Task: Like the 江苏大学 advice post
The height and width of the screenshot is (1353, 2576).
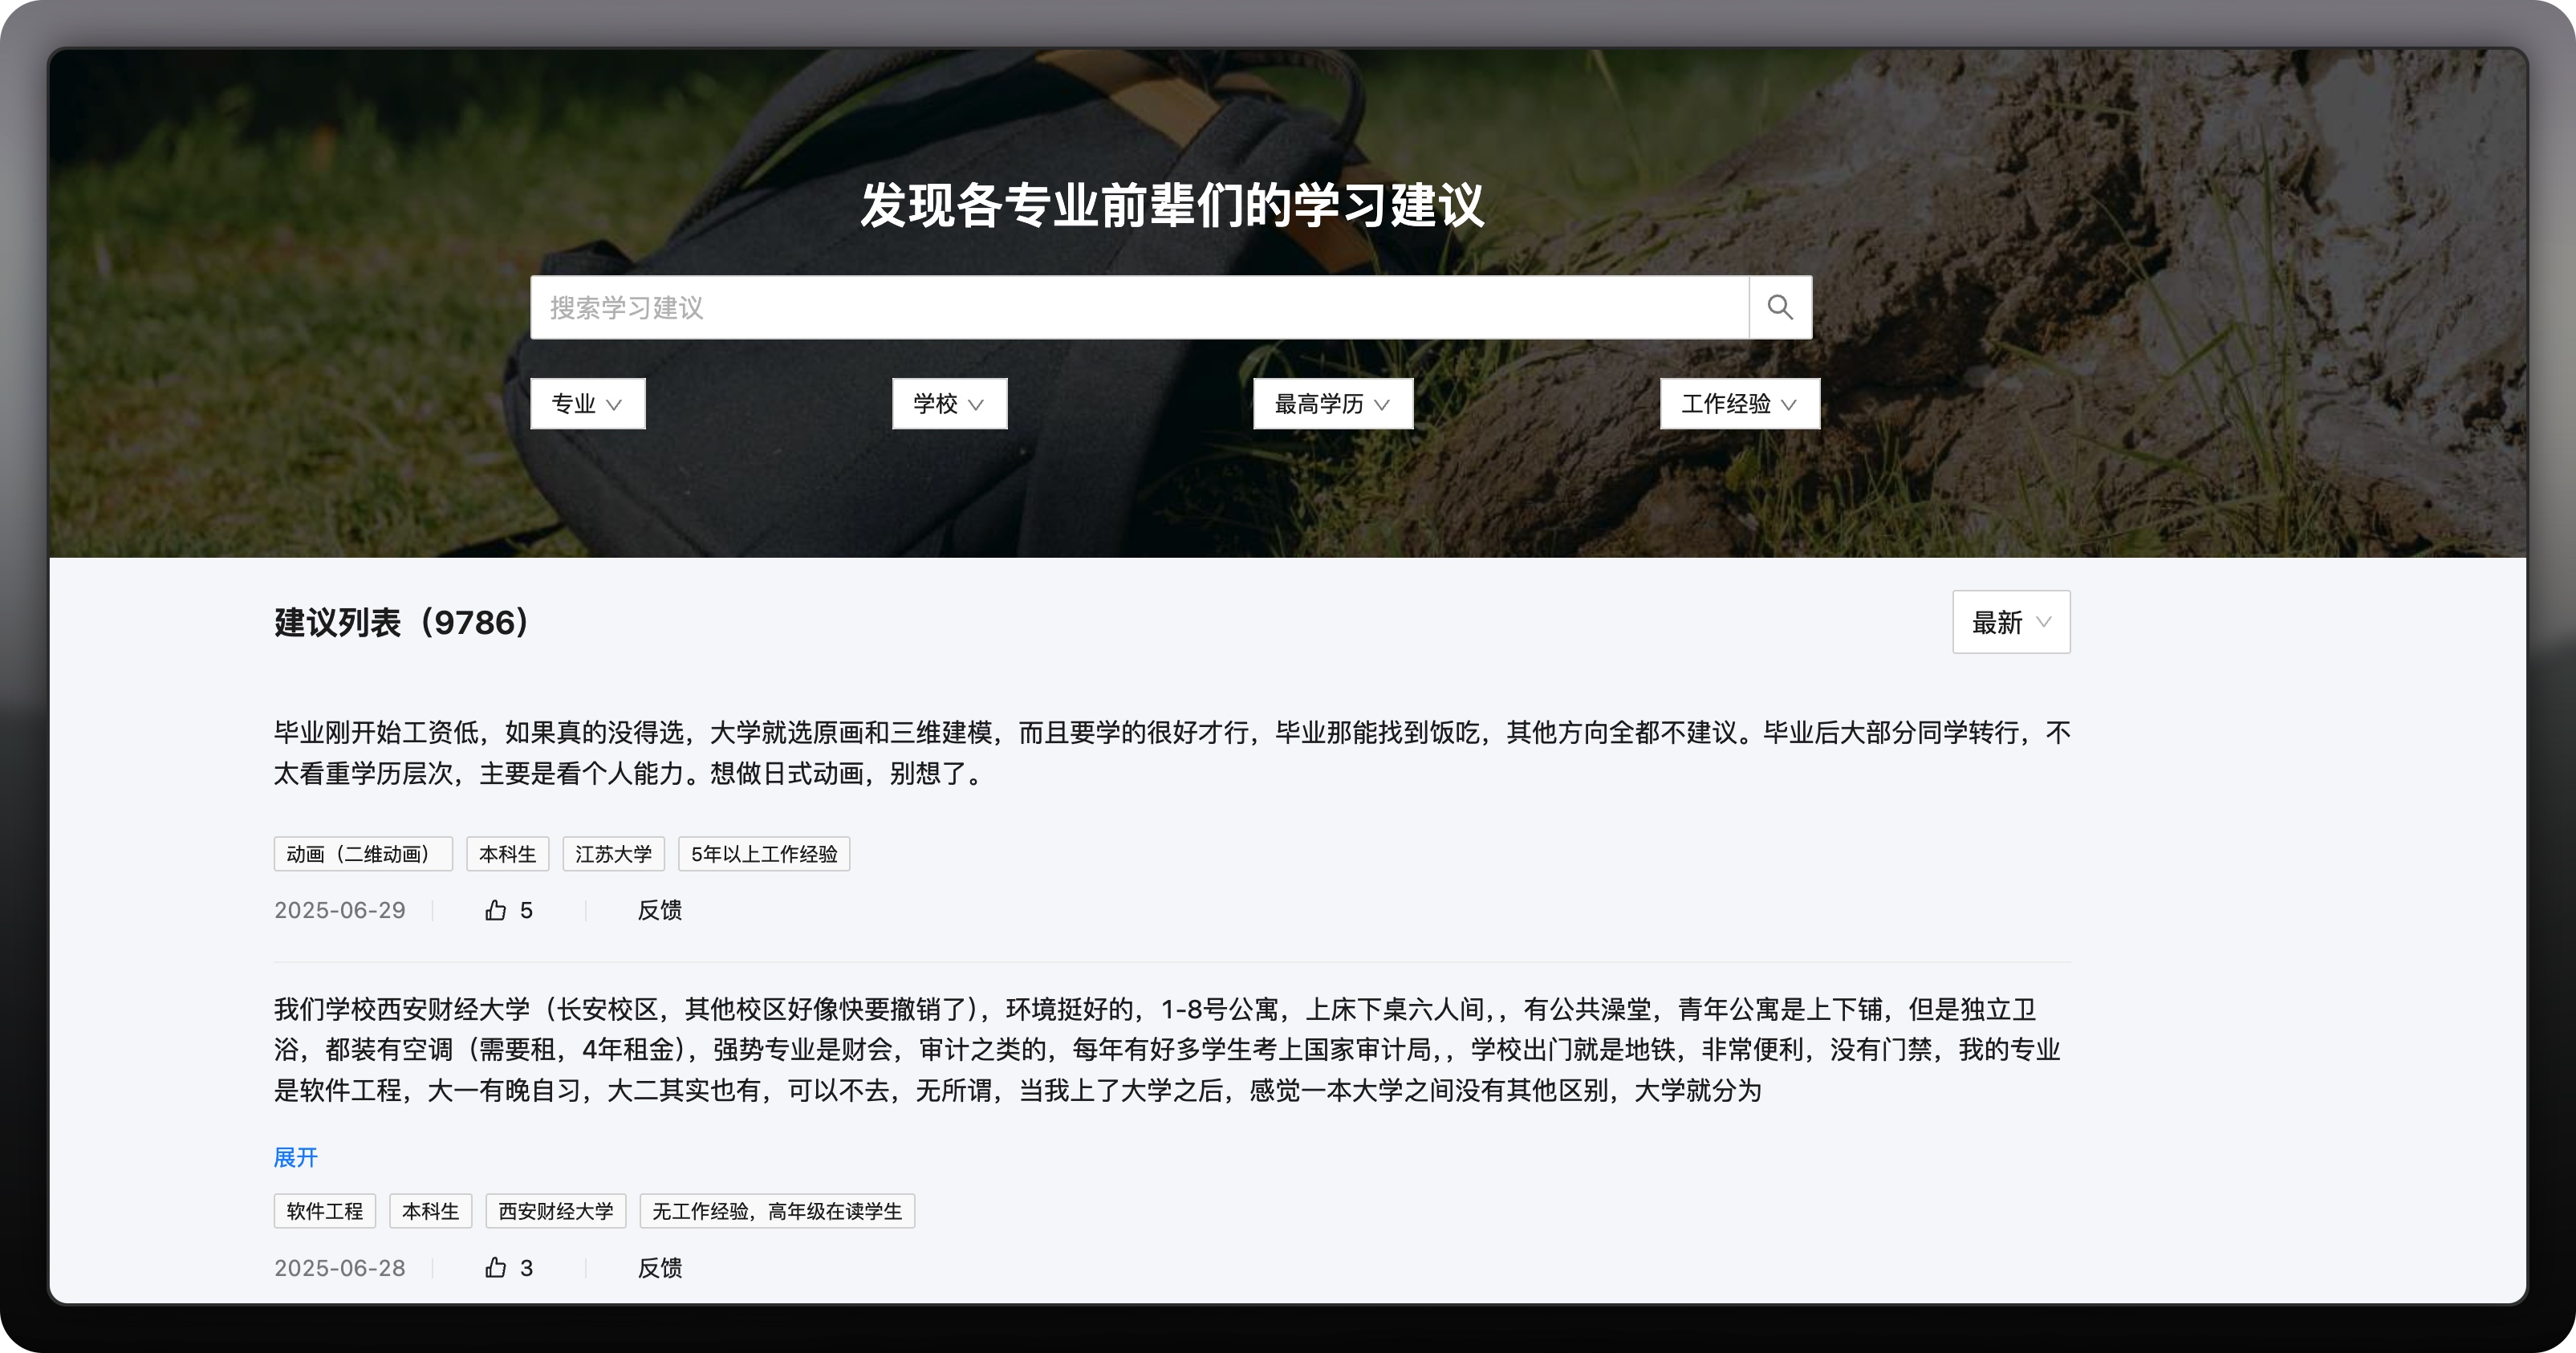Action: [496, 910]
